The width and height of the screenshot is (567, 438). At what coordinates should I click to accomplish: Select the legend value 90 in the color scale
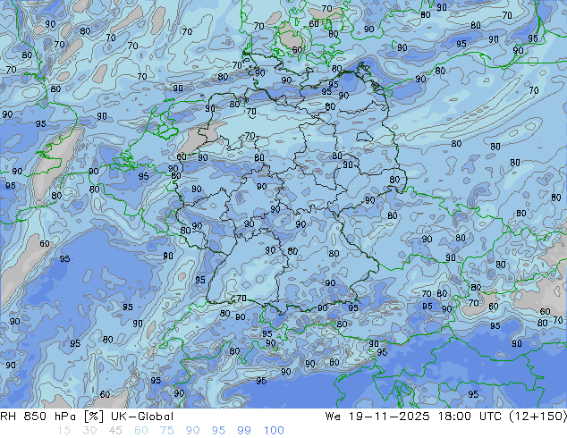point(192,431)
